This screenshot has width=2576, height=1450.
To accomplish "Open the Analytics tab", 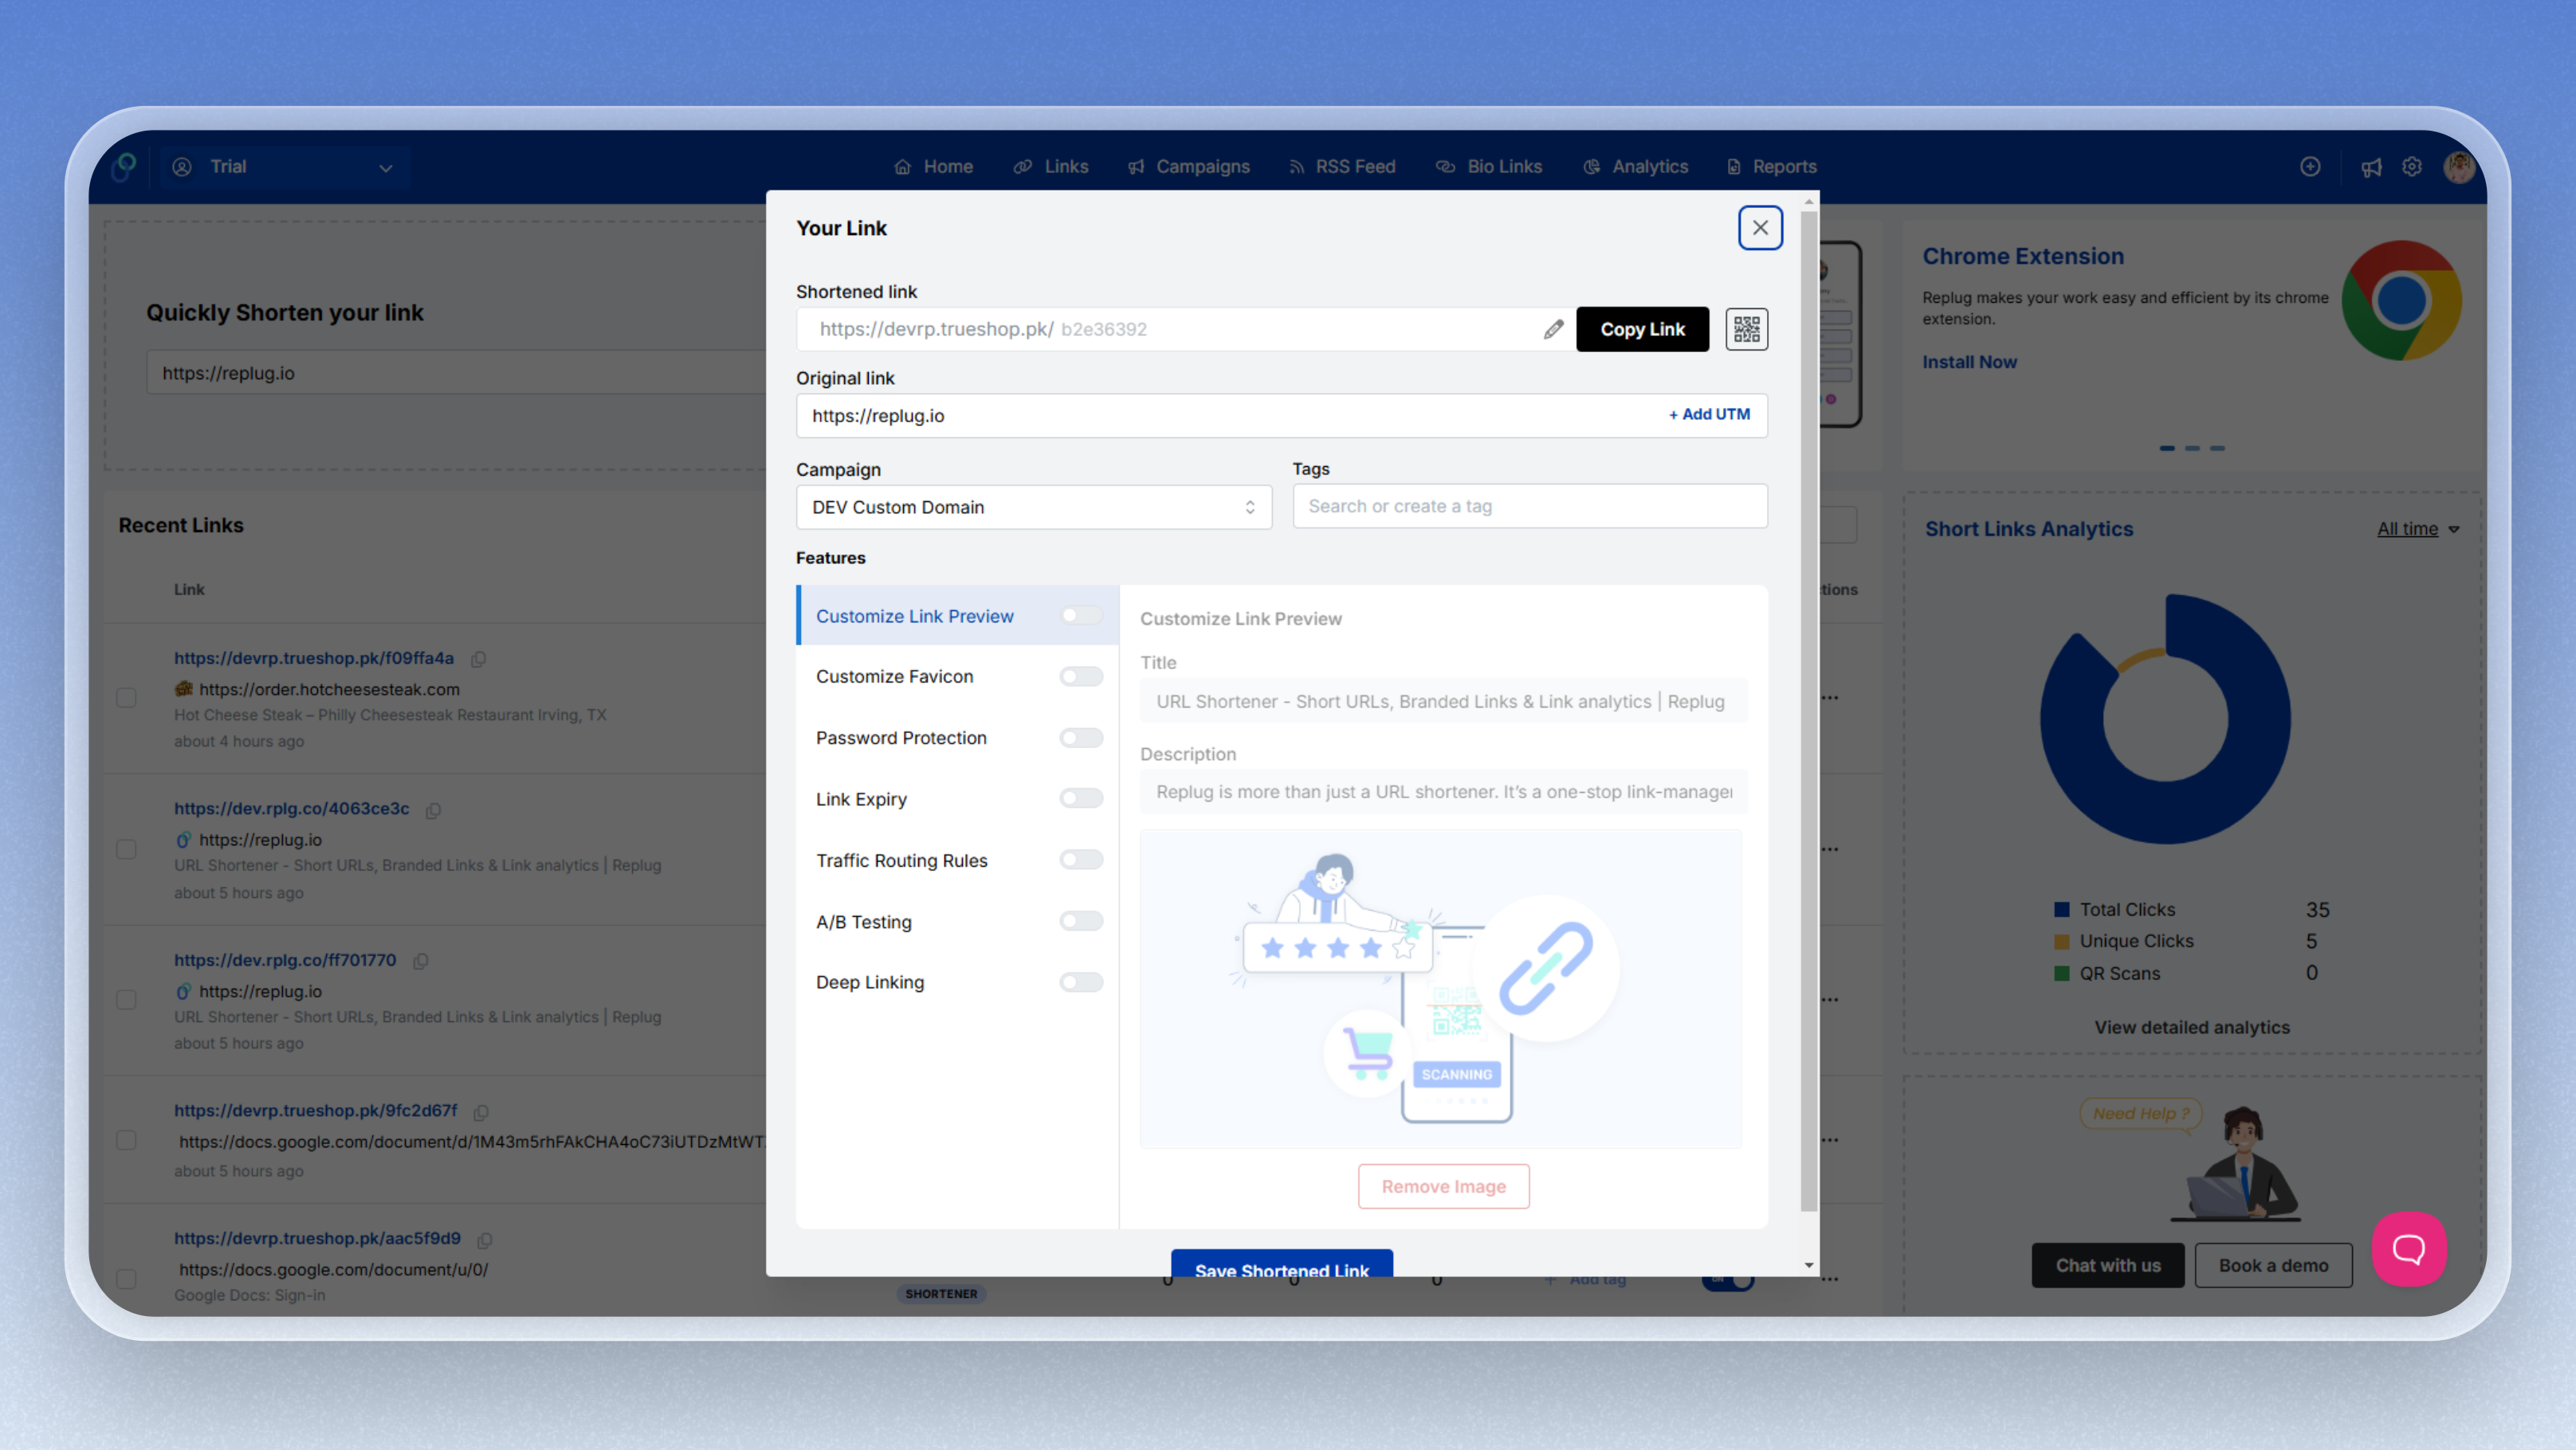I will 1635,167.
